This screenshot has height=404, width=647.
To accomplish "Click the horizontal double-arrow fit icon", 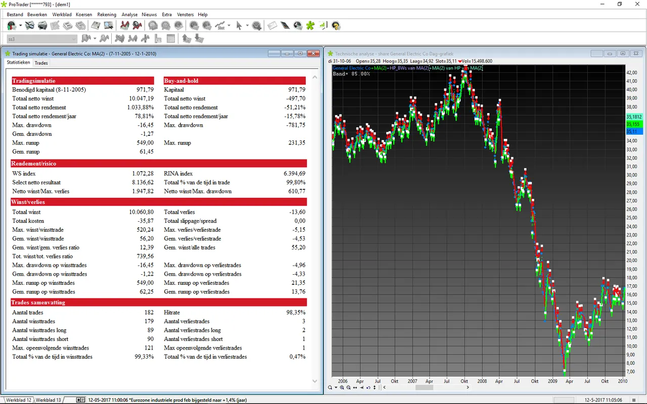I will (355, 387).
